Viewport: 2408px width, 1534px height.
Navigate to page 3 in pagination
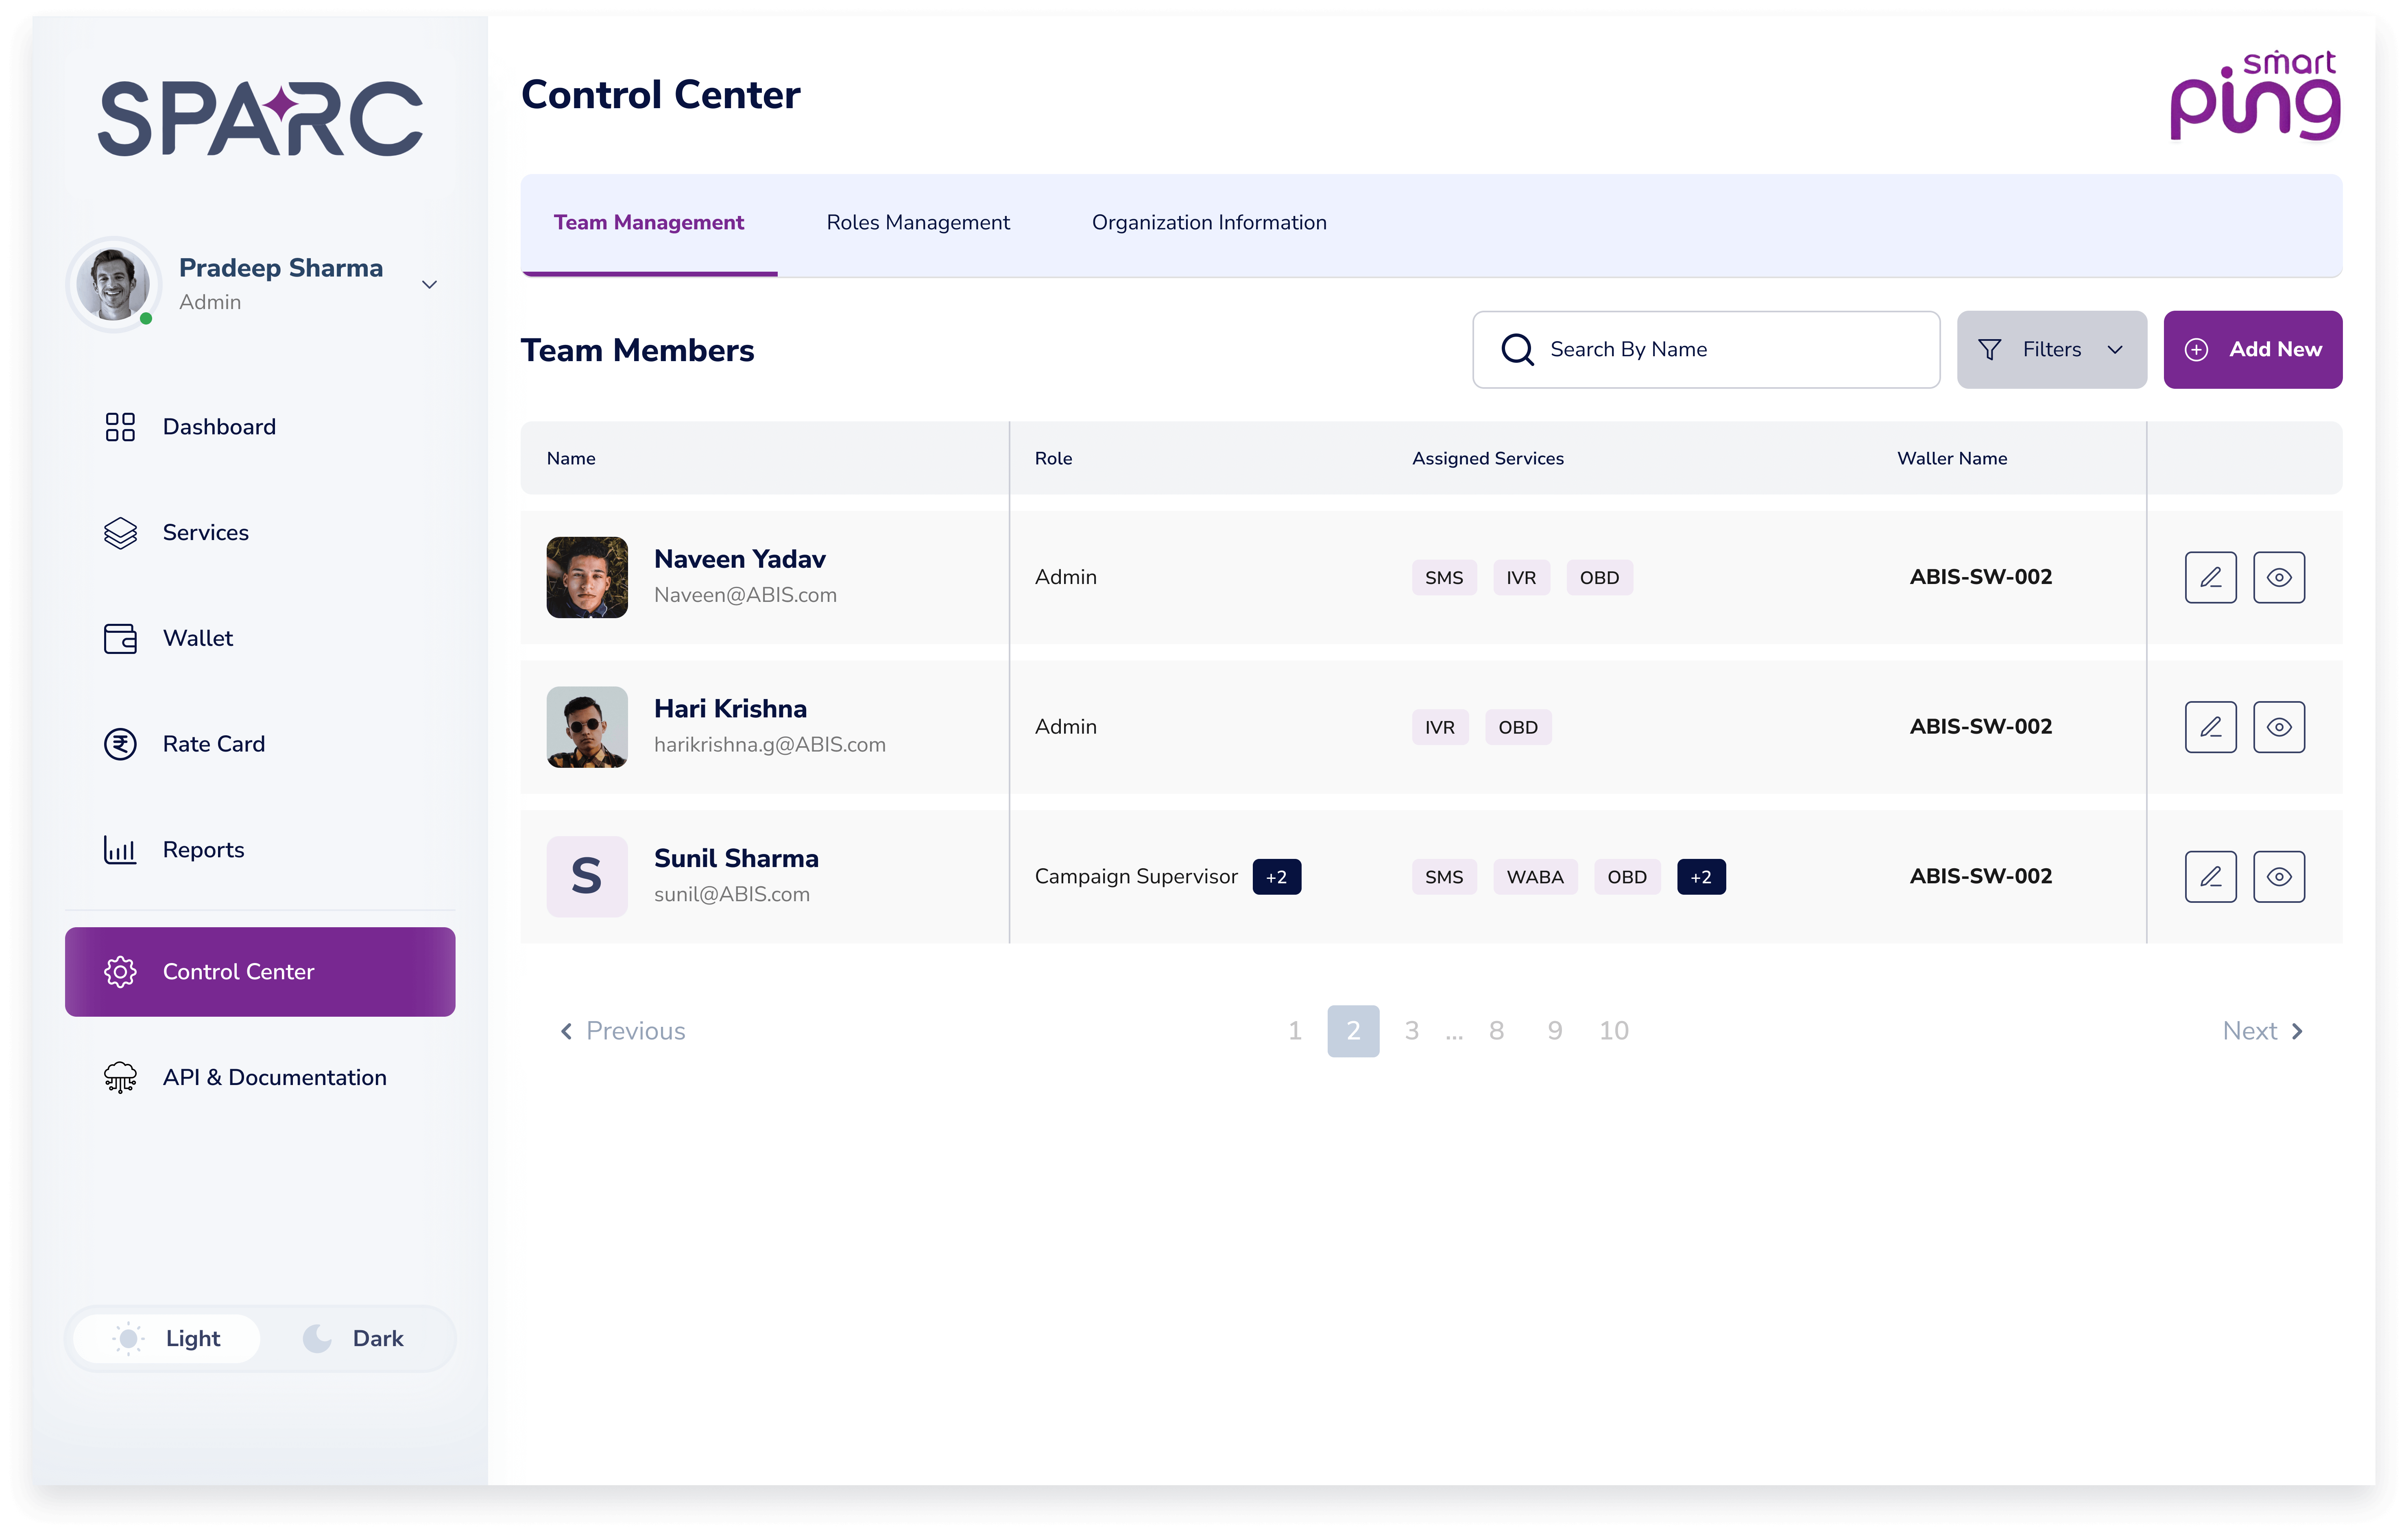1413,1030
